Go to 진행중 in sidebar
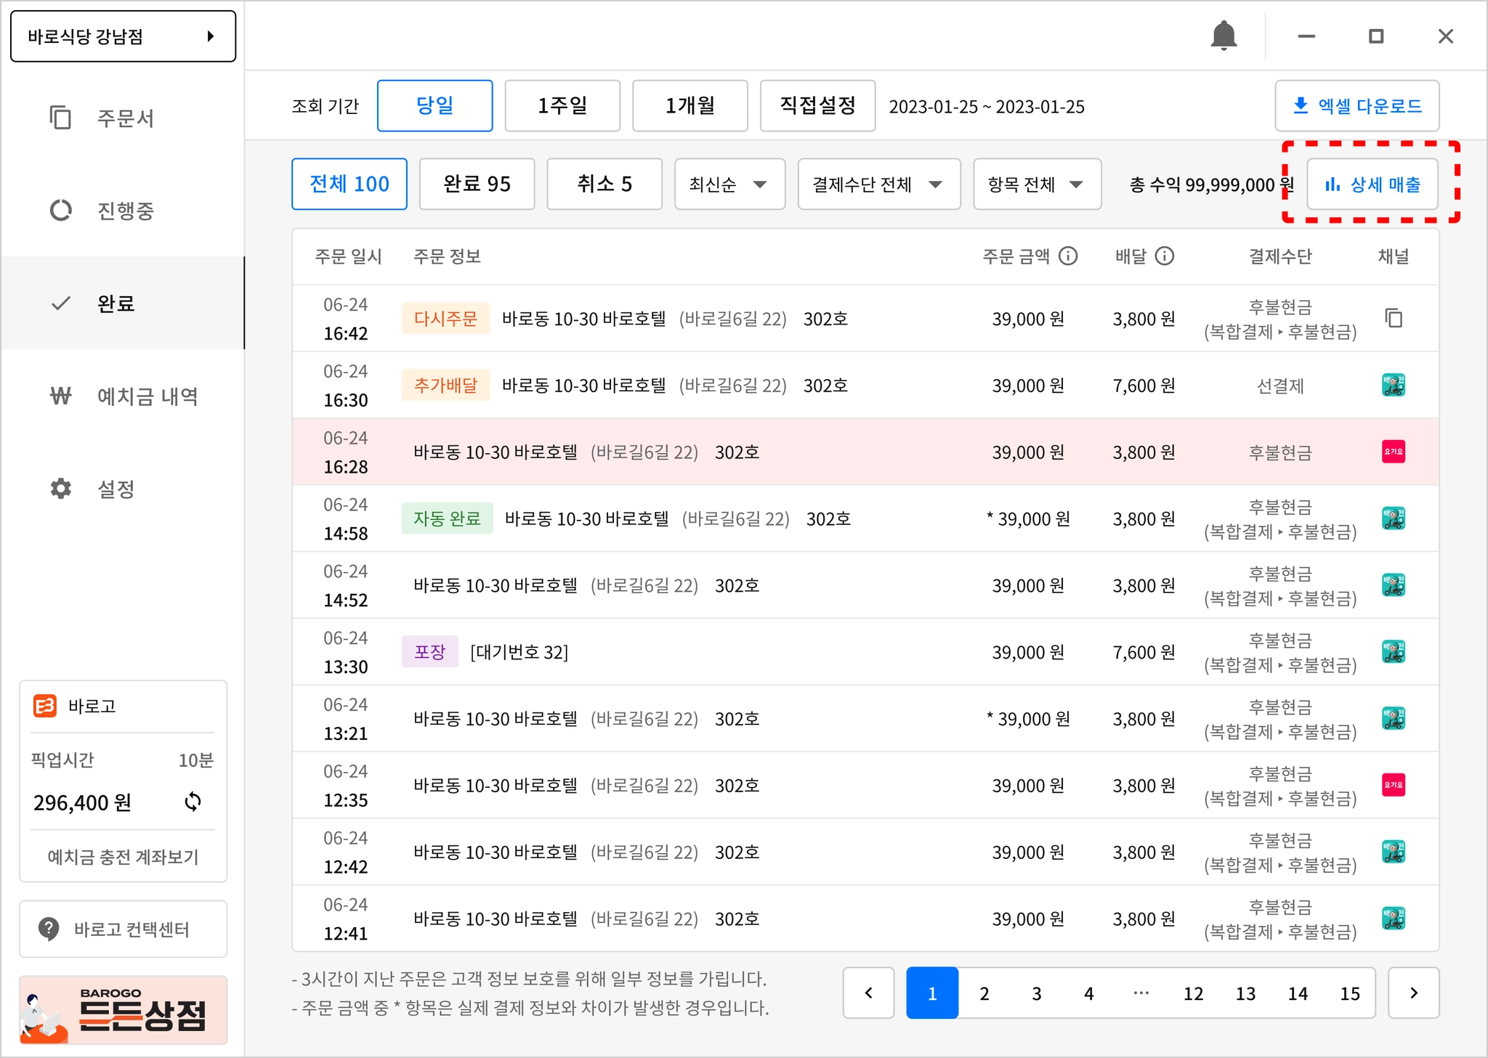The width and height of the screenshot is (1488, 1058). click(x=125, y=211)
